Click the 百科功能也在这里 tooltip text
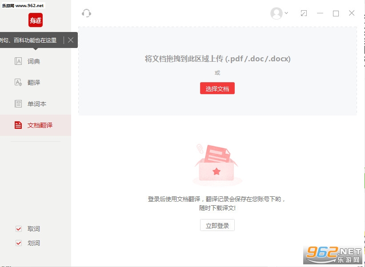Screen dimensions: 365x267 tap(35, 40)
